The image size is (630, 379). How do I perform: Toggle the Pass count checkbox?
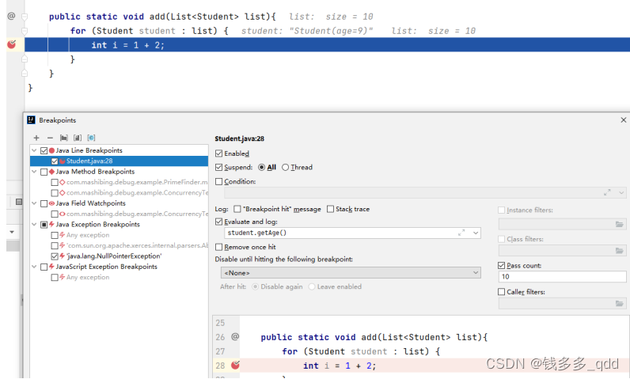(502, 265)
